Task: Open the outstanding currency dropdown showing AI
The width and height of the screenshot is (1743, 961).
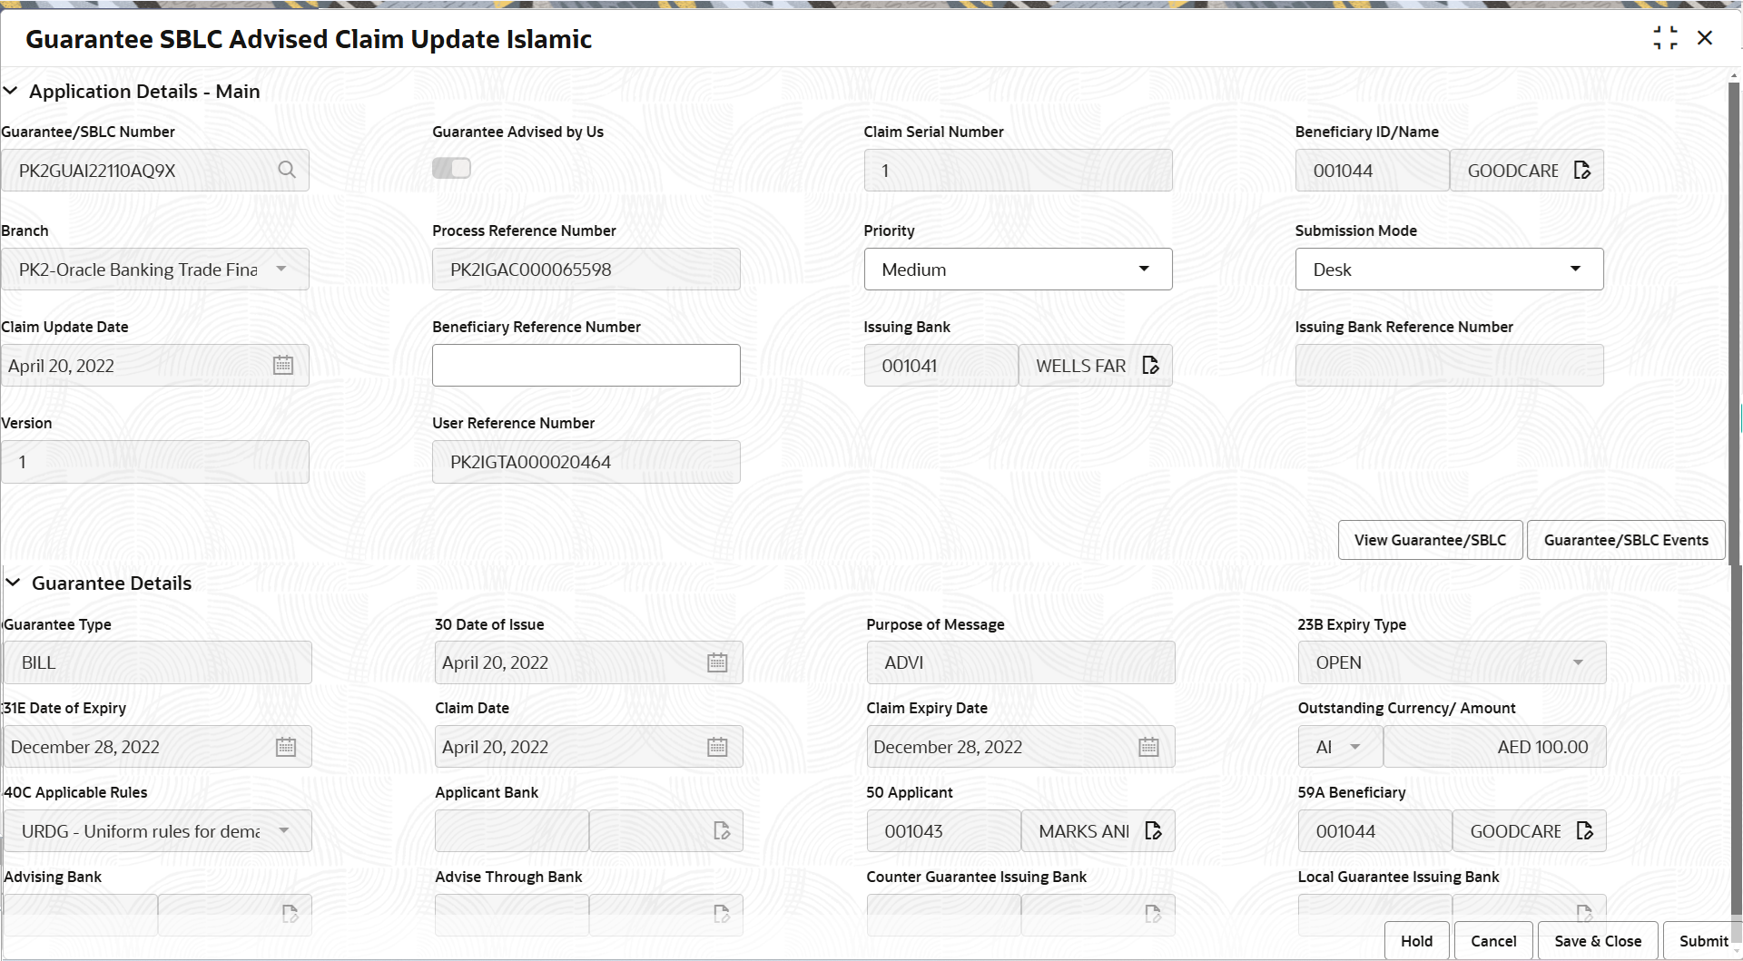Action: (1354, 746)
